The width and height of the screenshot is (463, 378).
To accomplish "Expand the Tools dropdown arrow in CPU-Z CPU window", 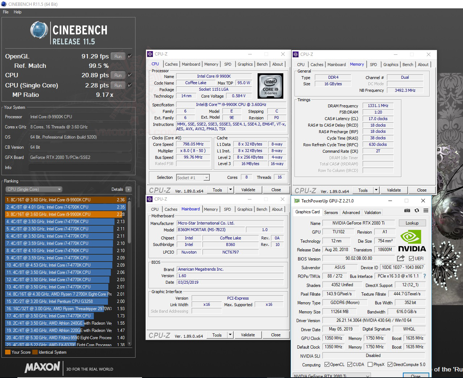I will [230, 189].
